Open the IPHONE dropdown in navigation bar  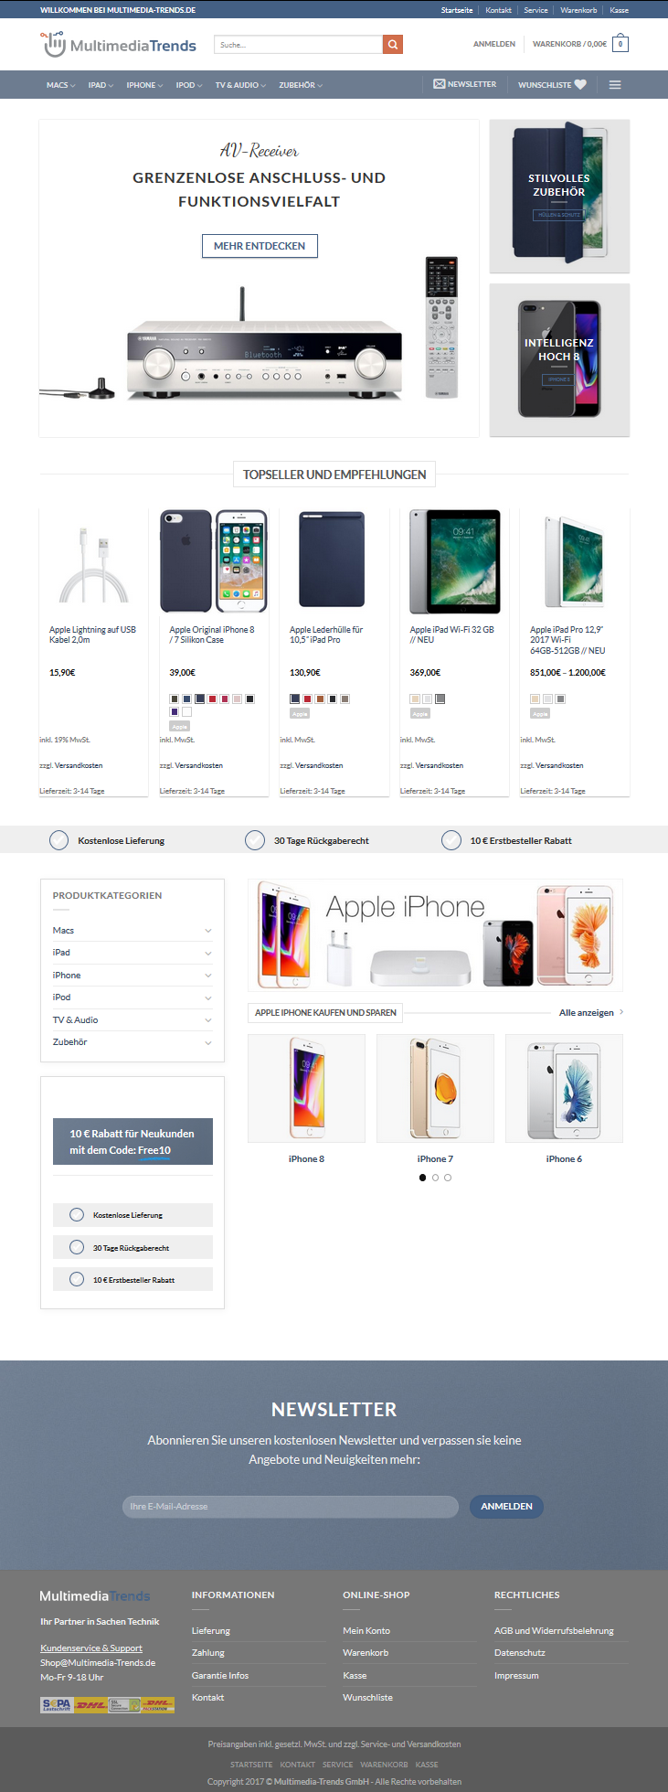pos(144,85)
